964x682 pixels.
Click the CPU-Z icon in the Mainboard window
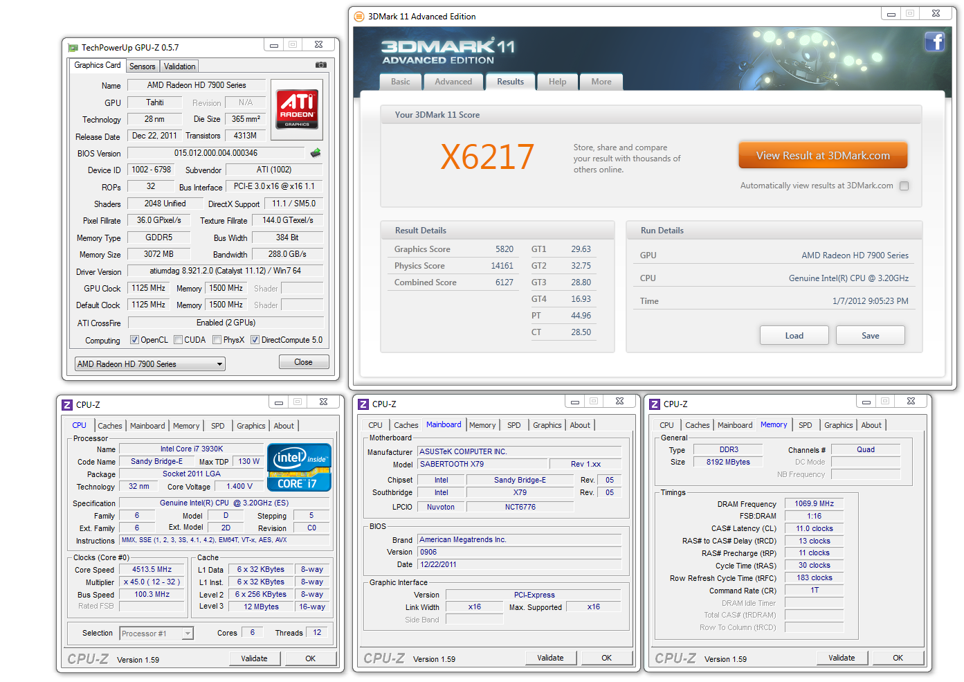point(363,404)
